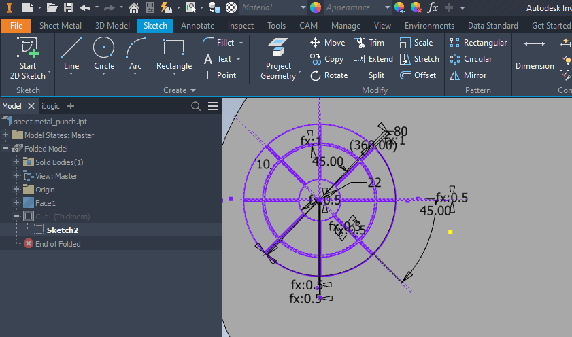Open the File menu
This screenshot has height=337, width=572.
(16, 26)
